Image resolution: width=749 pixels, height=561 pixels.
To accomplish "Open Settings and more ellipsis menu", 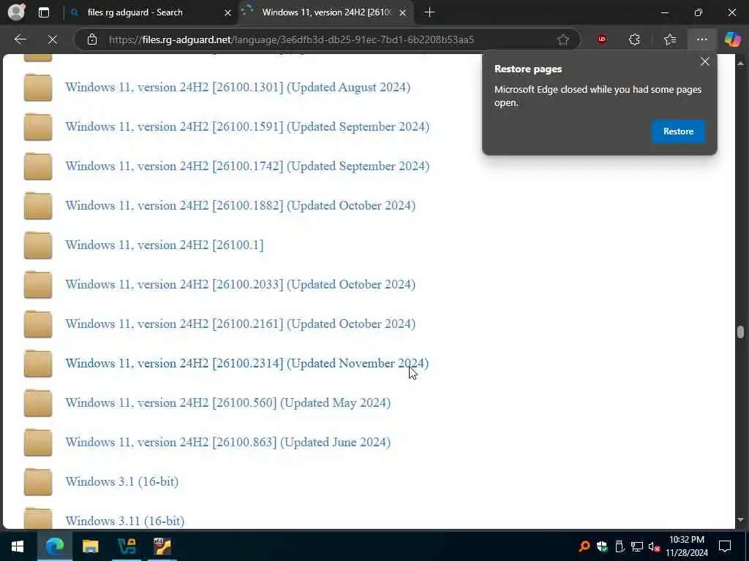I will point(701,39).
